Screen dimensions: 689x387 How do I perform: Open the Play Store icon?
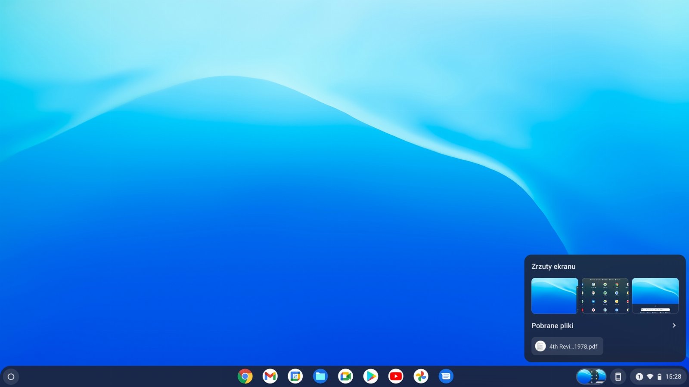point(371,376)
